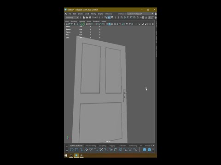
Task: Select the Pencil Curve tool on shelf
Action: coord(86,150)
